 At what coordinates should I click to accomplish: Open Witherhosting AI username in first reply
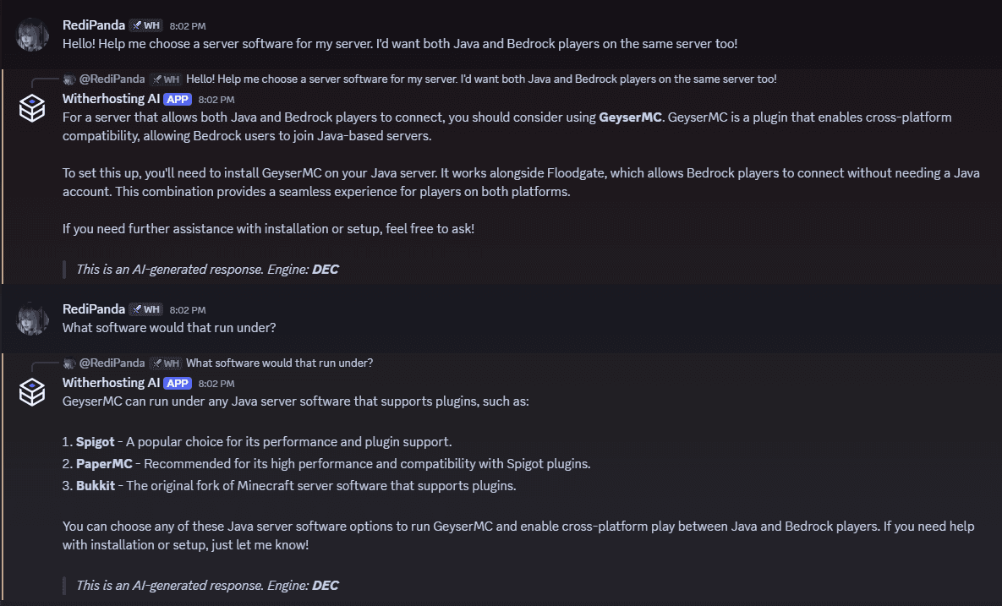click(111, 99)
